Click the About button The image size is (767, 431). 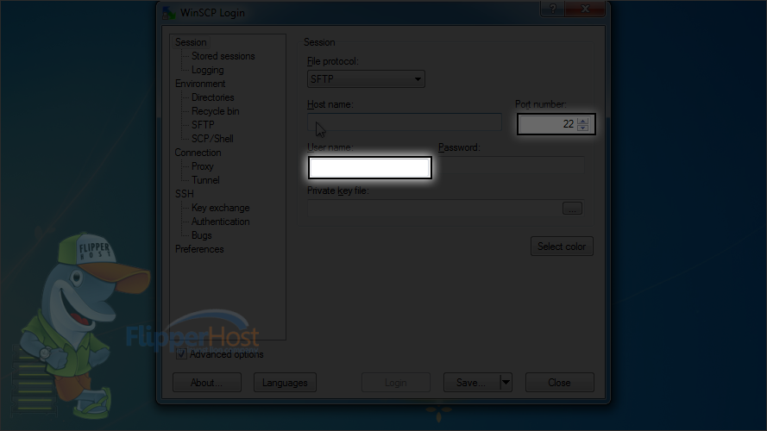point(207,383)
